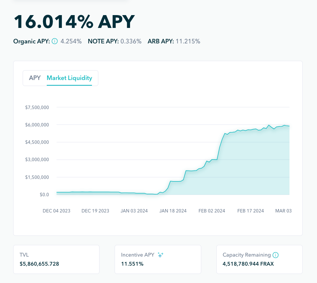Click the Incentive APY sparkle icon

click(x=160, y=255)
